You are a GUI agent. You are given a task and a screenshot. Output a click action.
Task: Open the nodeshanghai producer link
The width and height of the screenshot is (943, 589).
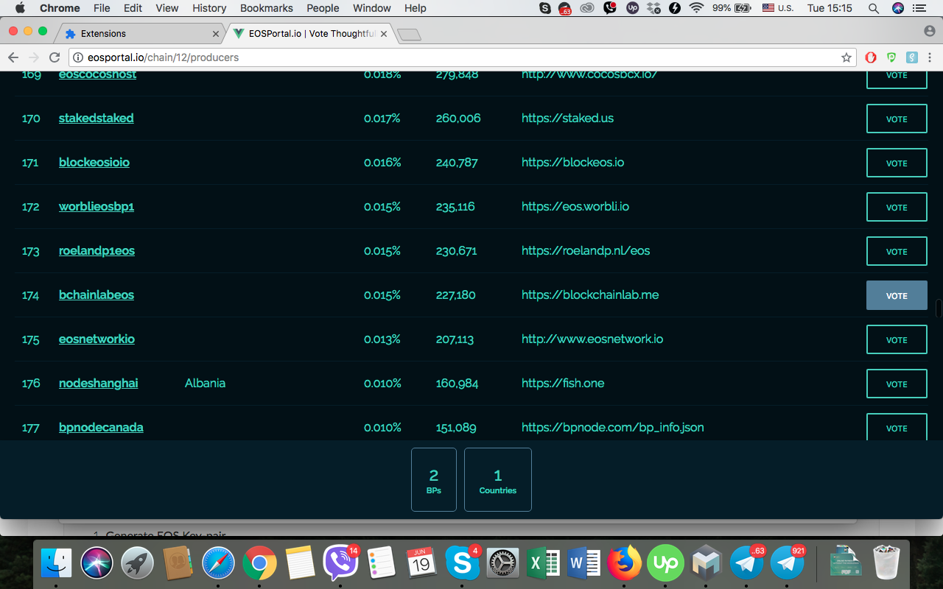(x=99, y=383)
